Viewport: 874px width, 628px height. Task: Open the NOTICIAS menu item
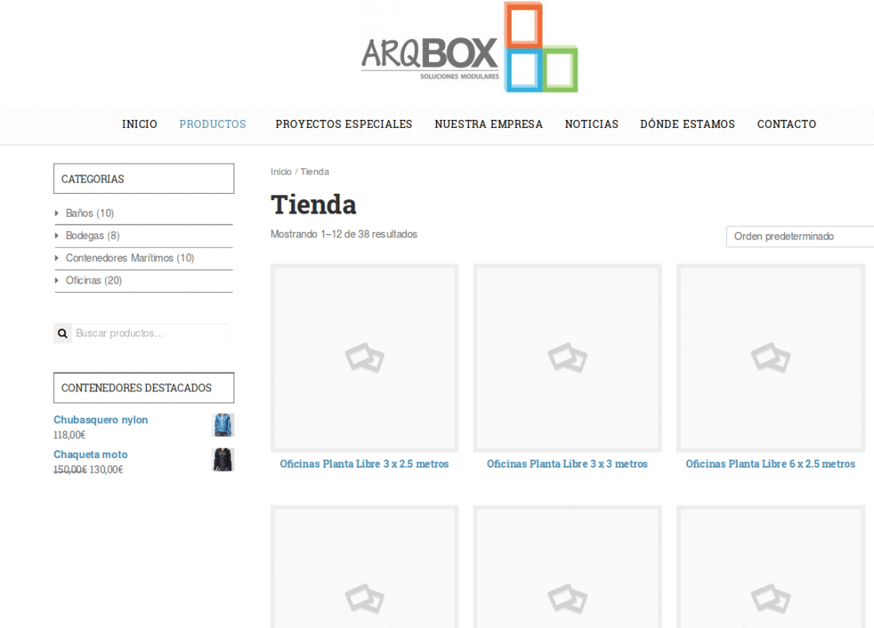pos(591,124)
